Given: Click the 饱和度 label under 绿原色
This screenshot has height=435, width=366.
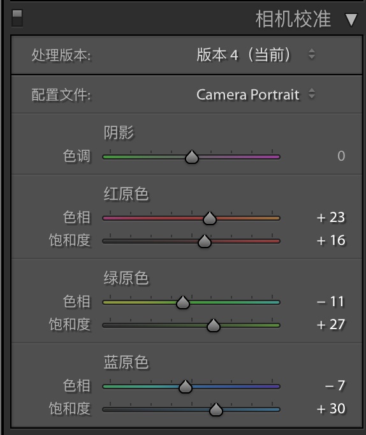Looking at the screenshot, I should pyautogui.click(x=70, y=325).
